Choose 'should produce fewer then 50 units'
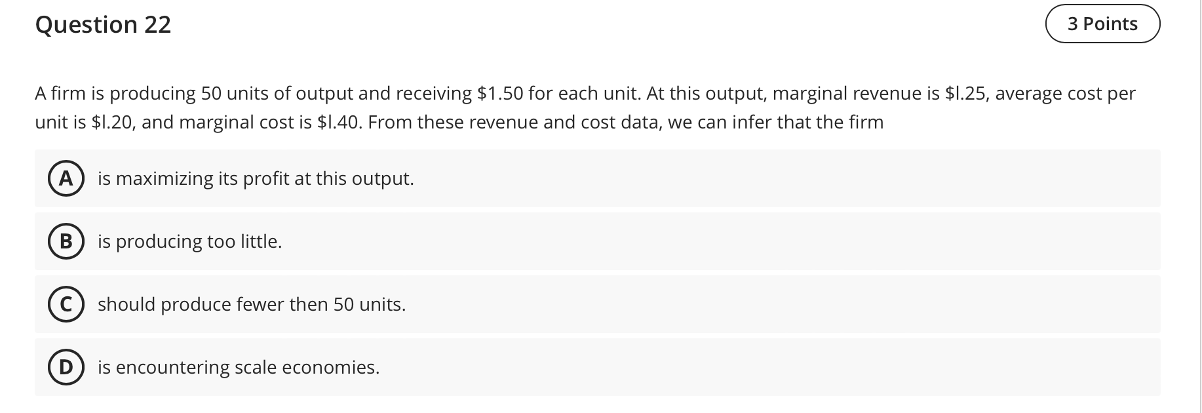Viewport: 1202px width, 413px height. click(x=252, y=304)
